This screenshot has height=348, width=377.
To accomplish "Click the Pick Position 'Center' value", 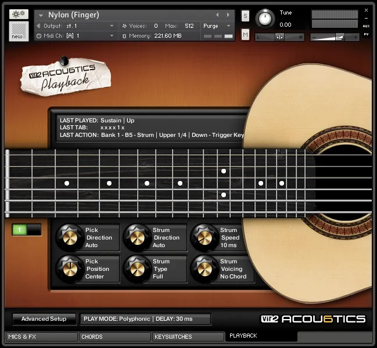I will coord(95,277).
